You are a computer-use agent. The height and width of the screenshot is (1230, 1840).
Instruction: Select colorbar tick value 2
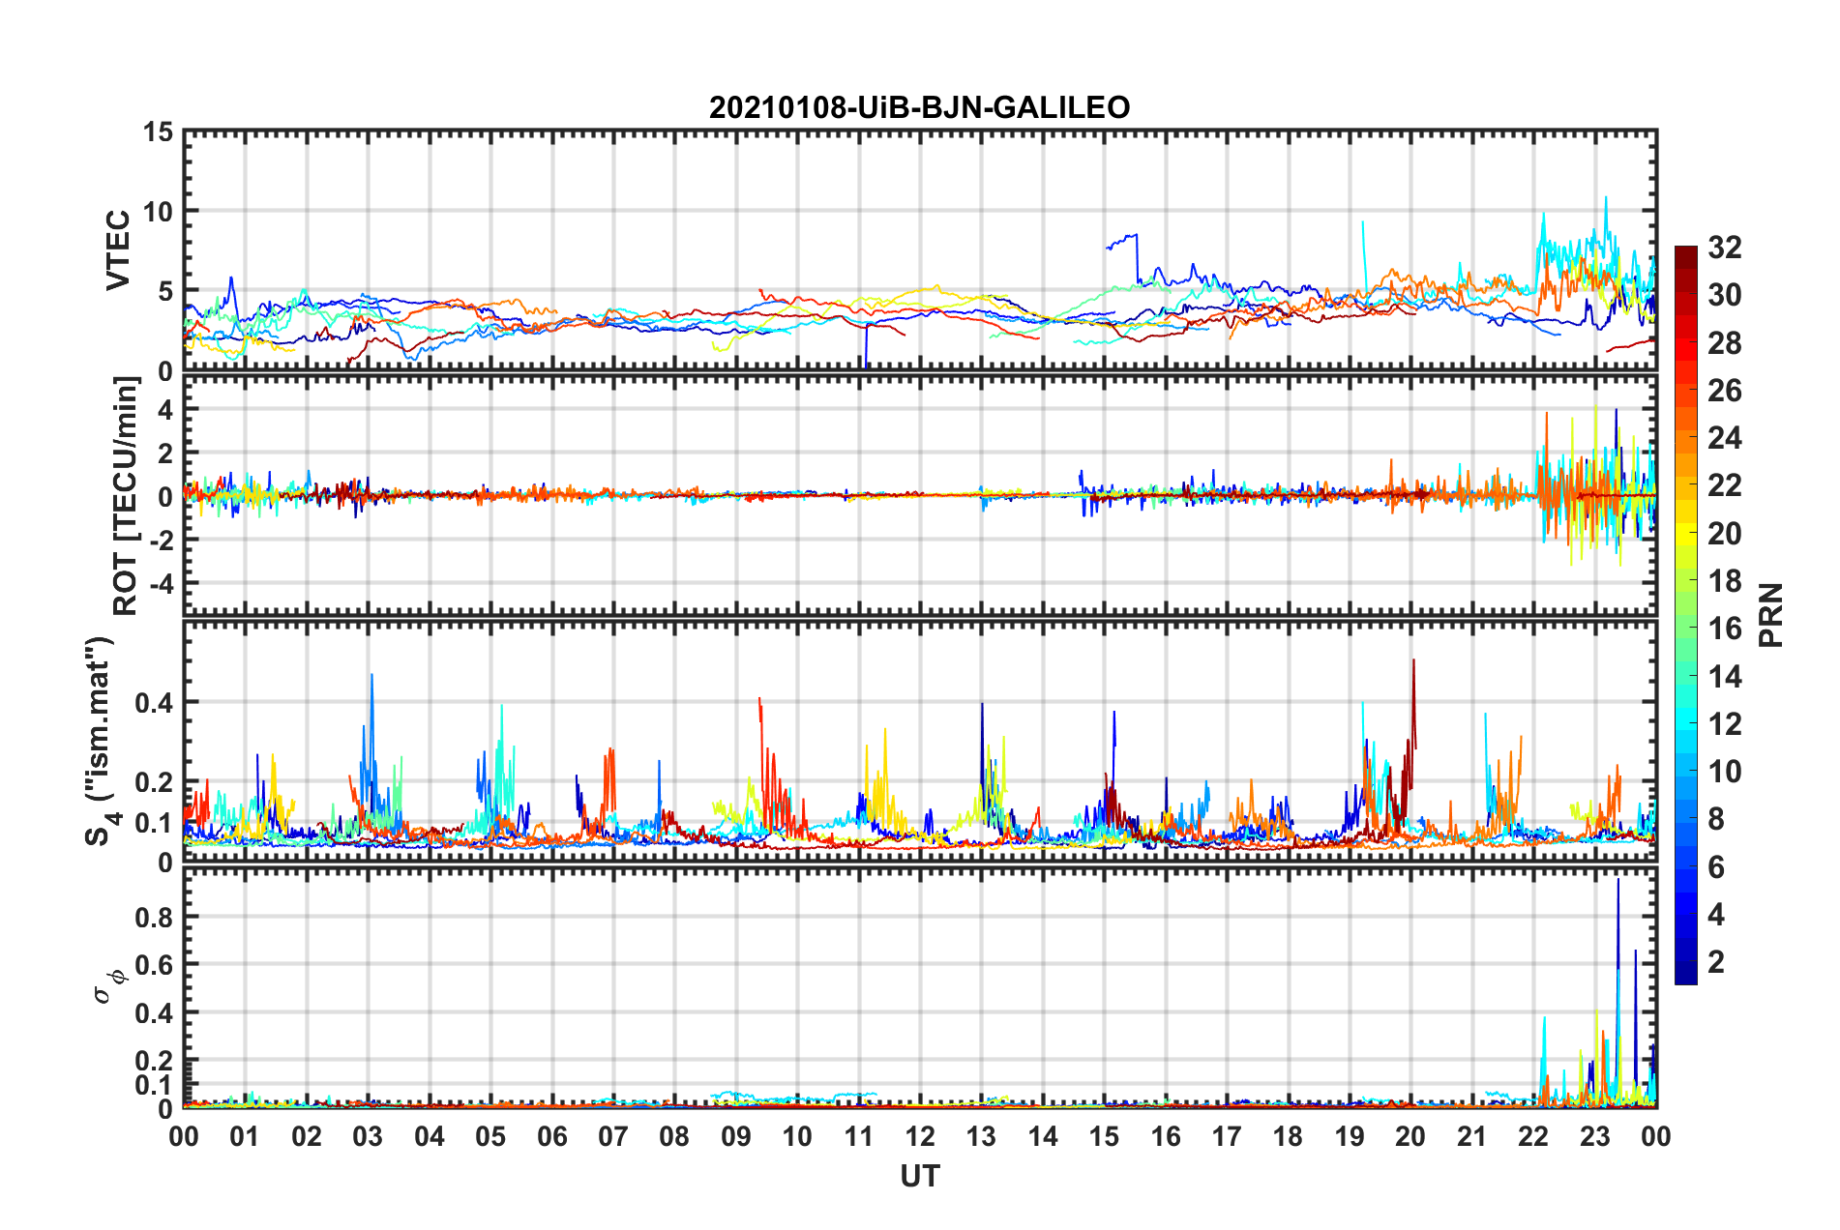click(1716, 961)
